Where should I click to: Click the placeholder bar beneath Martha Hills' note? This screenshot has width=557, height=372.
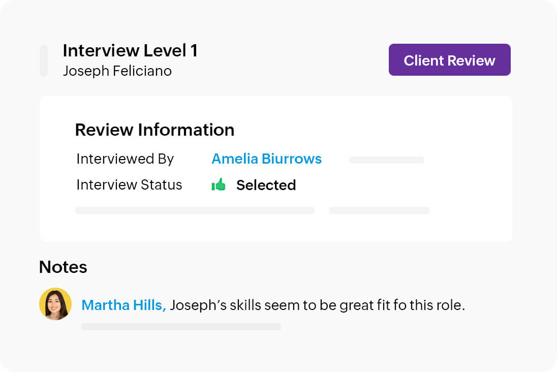point(181,327)
